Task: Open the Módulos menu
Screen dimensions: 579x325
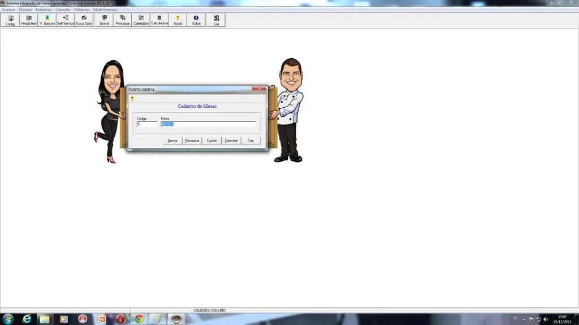Action: [x=25, y=10]
